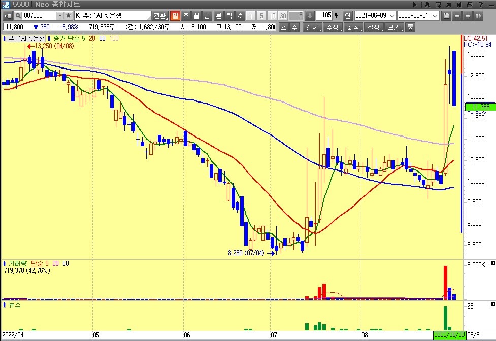Click the app logo icon in the title bar
Screen dimensions: 496x341
tap(6, 5)
